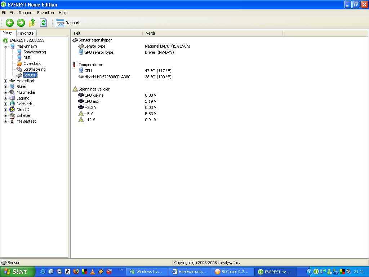Expand the Multimedia node
The image size is (369, 277).
click(5, 93)
